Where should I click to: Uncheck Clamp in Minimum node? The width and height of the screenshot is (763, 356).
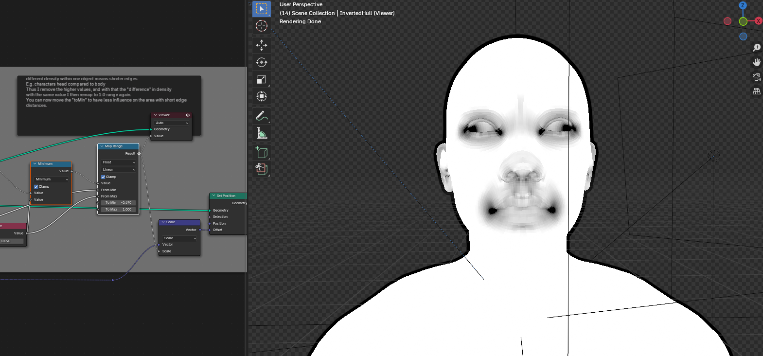[36, 187]
